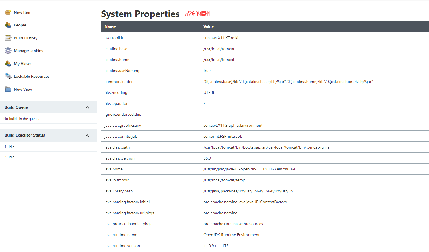Open Manage Jenkins

coord(29,51)
